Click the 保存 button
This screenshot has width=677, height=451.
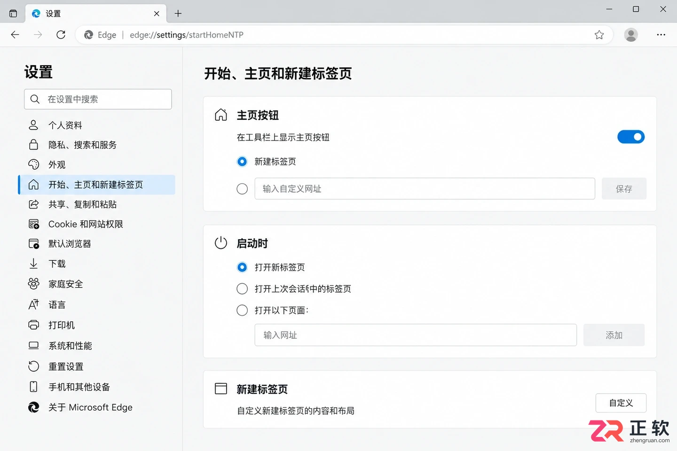point(624,189)
